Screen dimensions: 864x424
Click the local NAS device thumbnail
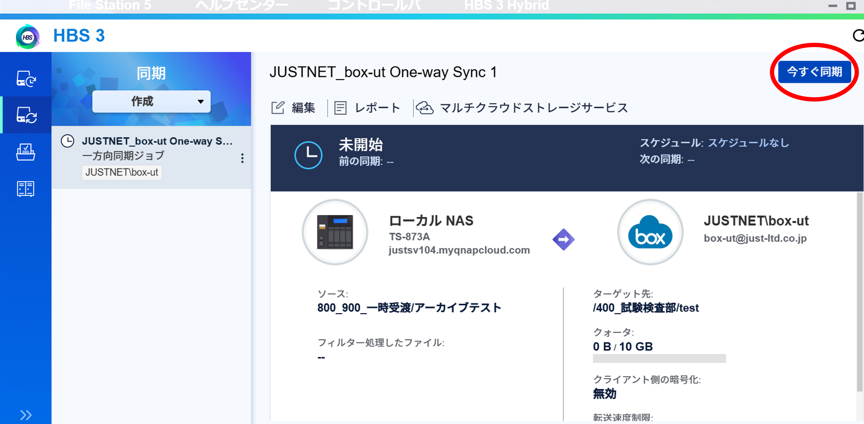click(335, 232)
